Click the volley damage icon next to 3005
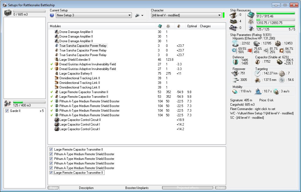 click(x=235, y=80)
